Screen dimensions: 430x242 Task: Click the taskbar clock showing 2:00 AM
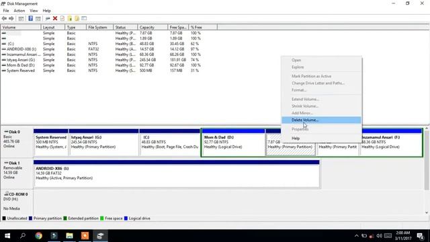point(403,236)
